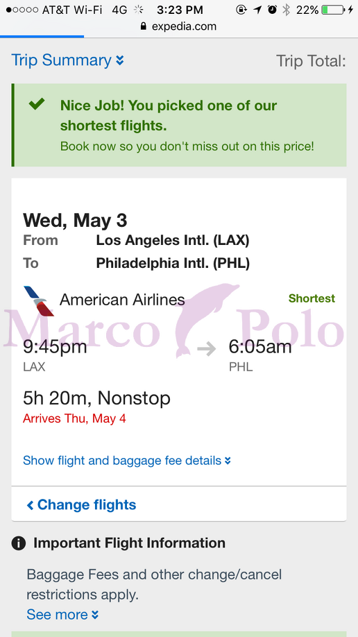Tap the 3:23 PM status bar clock
This screenshot has height=637, width=358.
pyautogui.click(x=180, y=10)
